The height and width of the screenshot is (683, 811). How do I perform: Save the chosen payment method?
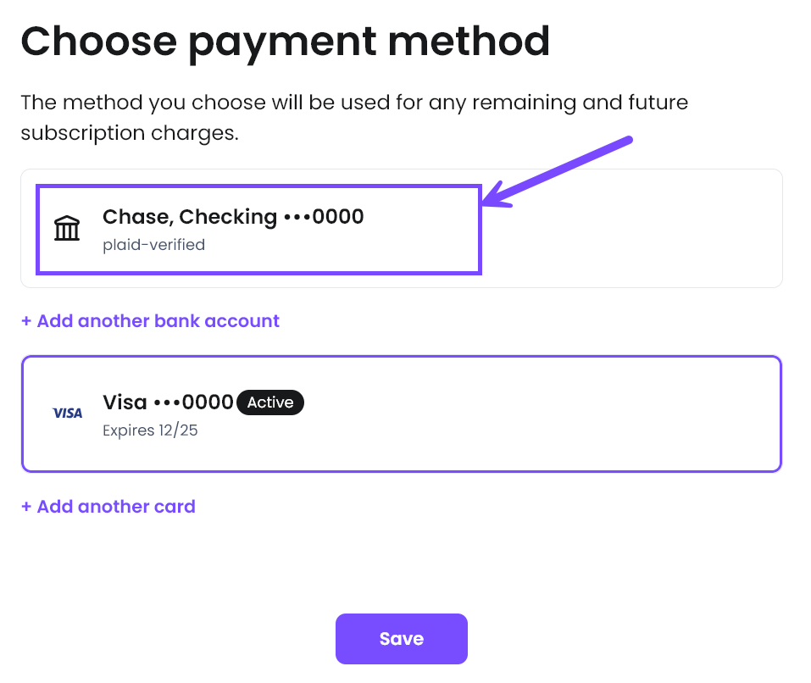[402, 639]
